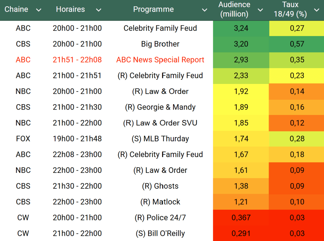Click the 3,24 audience cell
324x241 pixels.
point(241,28)
